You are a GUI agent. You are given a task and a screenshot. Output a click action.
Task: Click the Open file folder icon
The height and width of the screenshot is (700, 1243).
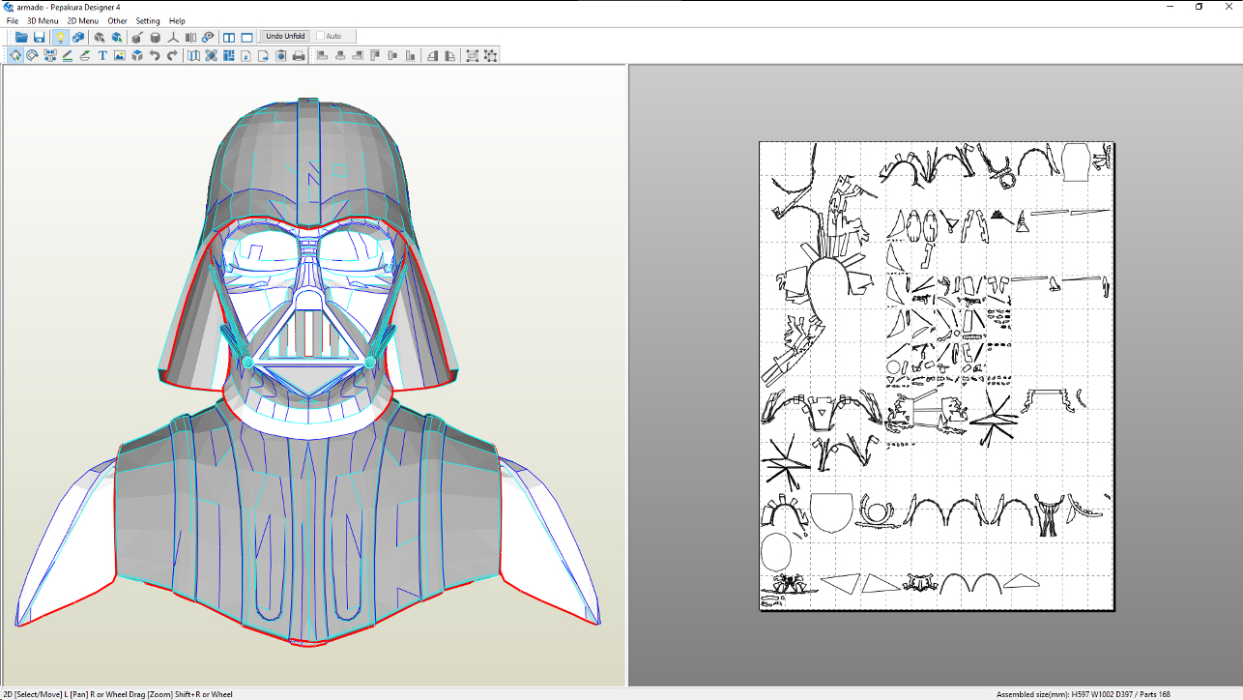(x=21, y=37)
